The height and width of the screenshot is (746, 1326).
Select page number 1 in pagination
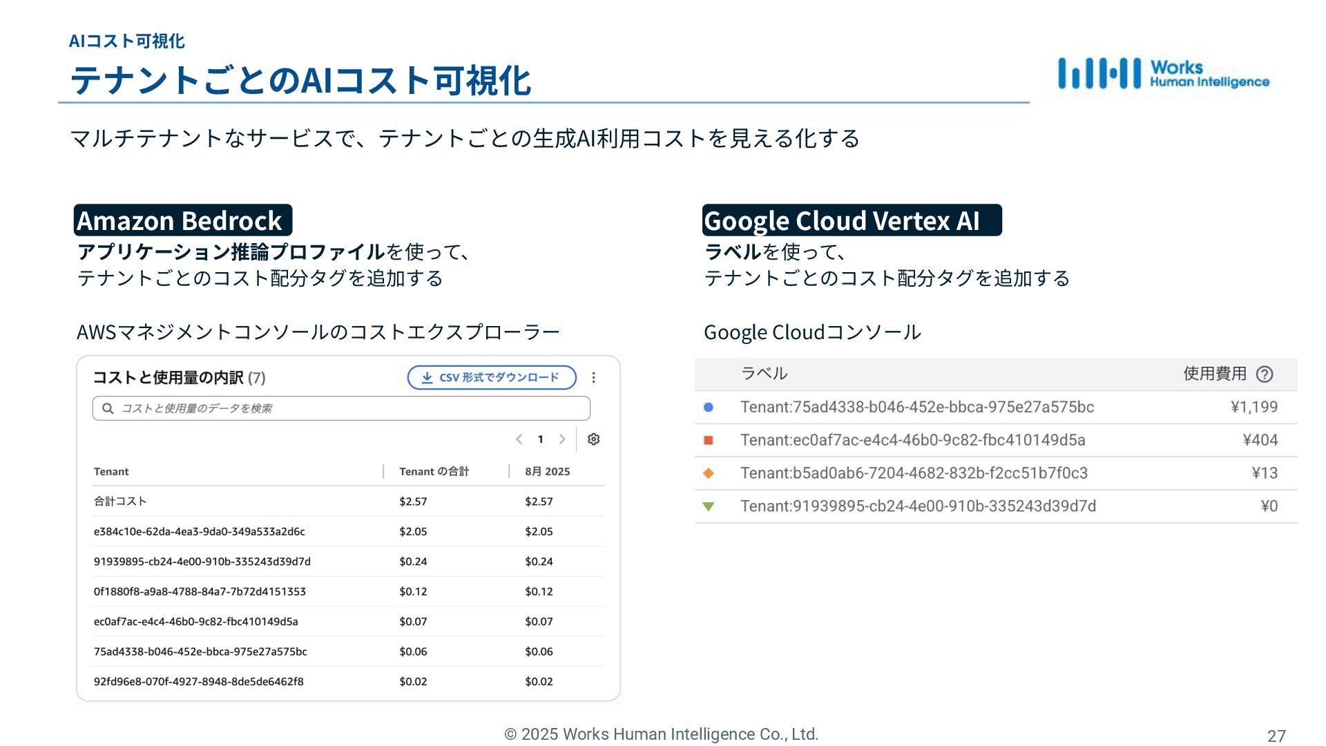pos(541,439)
